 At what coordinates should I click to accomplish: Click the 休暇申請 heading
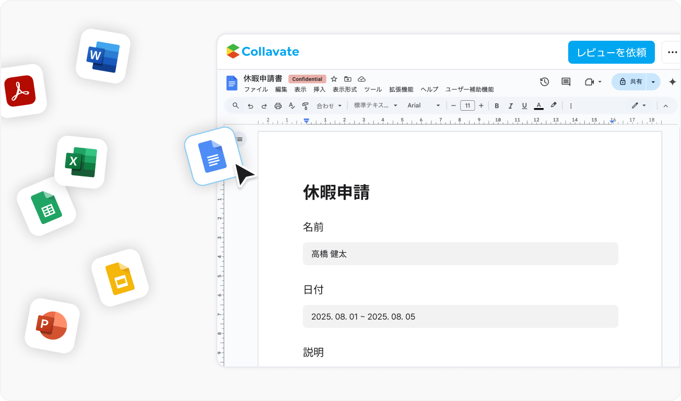pyautogui.click(x=336, y=193)
